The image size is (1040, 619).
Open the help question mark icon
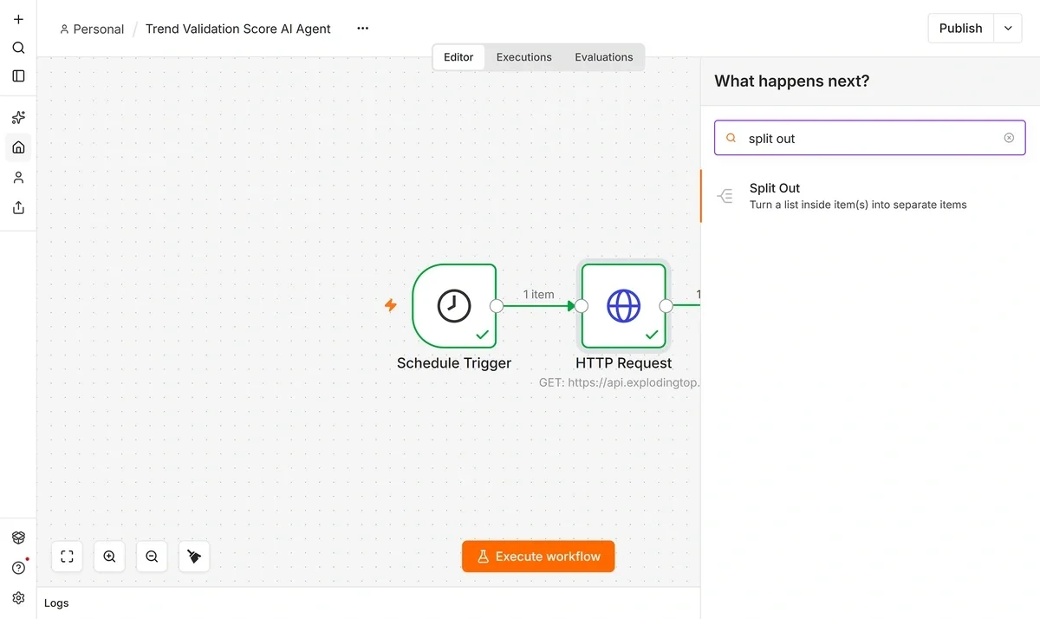(18, 568)
